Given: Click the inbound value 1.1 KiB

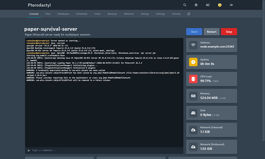Looking at the screenshot, I should 205,132.
